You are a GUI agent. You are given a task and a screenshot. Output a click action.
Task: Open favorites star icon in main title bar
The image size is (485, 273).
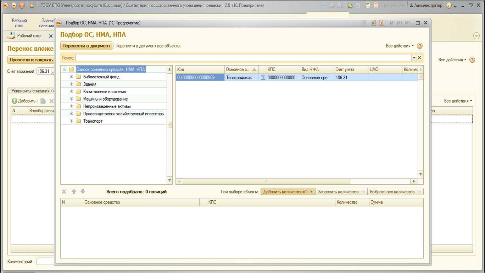pyautogui.click(x=31, y=6)
